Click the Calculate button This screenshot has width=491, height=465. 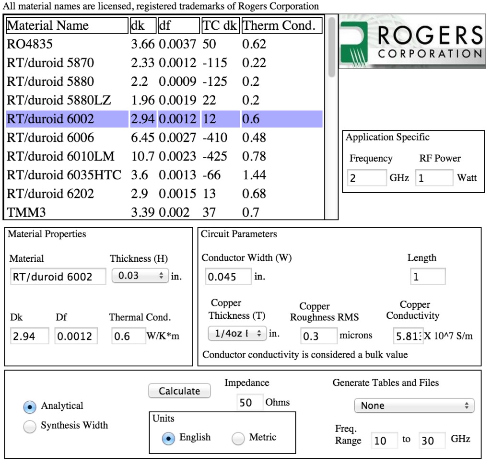[x=179, y=391]
